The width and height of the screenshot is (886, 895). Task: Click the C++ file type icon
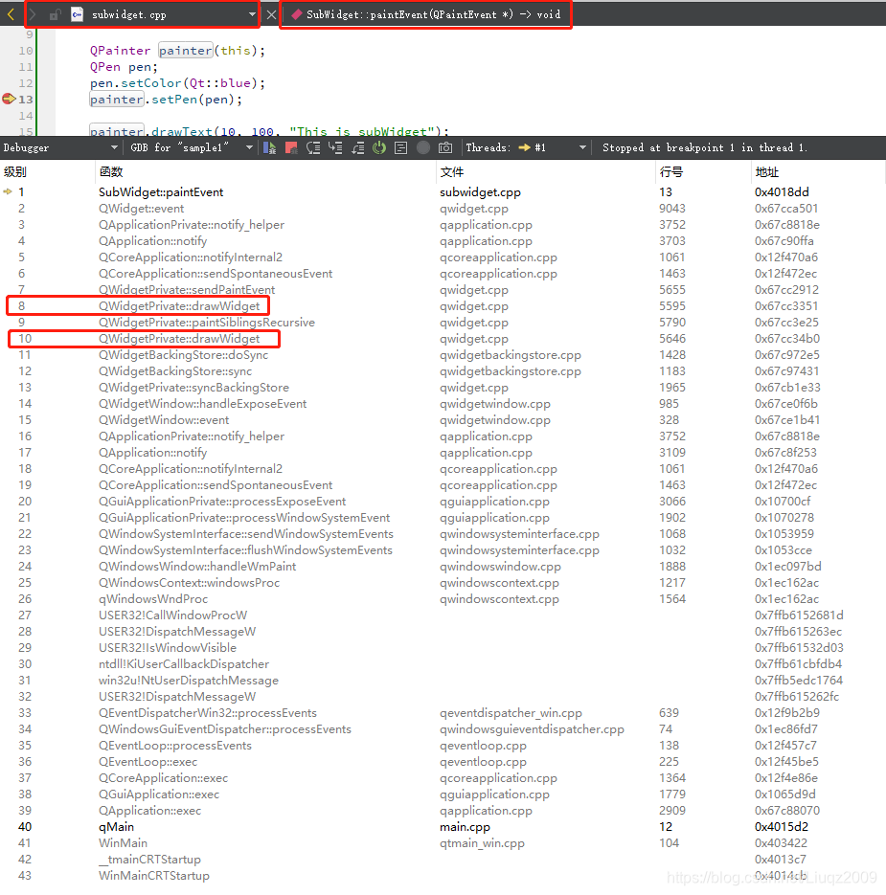tap(78, 14)
